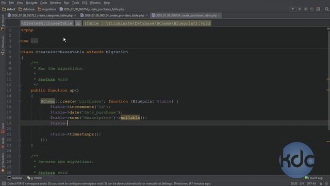The width and height of the screenshot is (330, 186).
Task: Click the 'nullable' method in line 18
Action: [x=130, y=118]
